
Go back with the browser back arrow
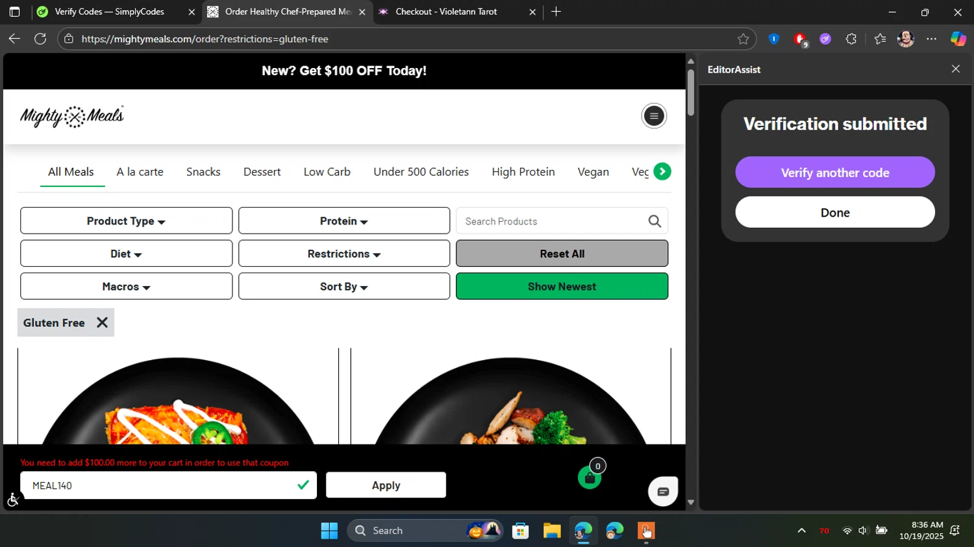click(x=14, y=39)
